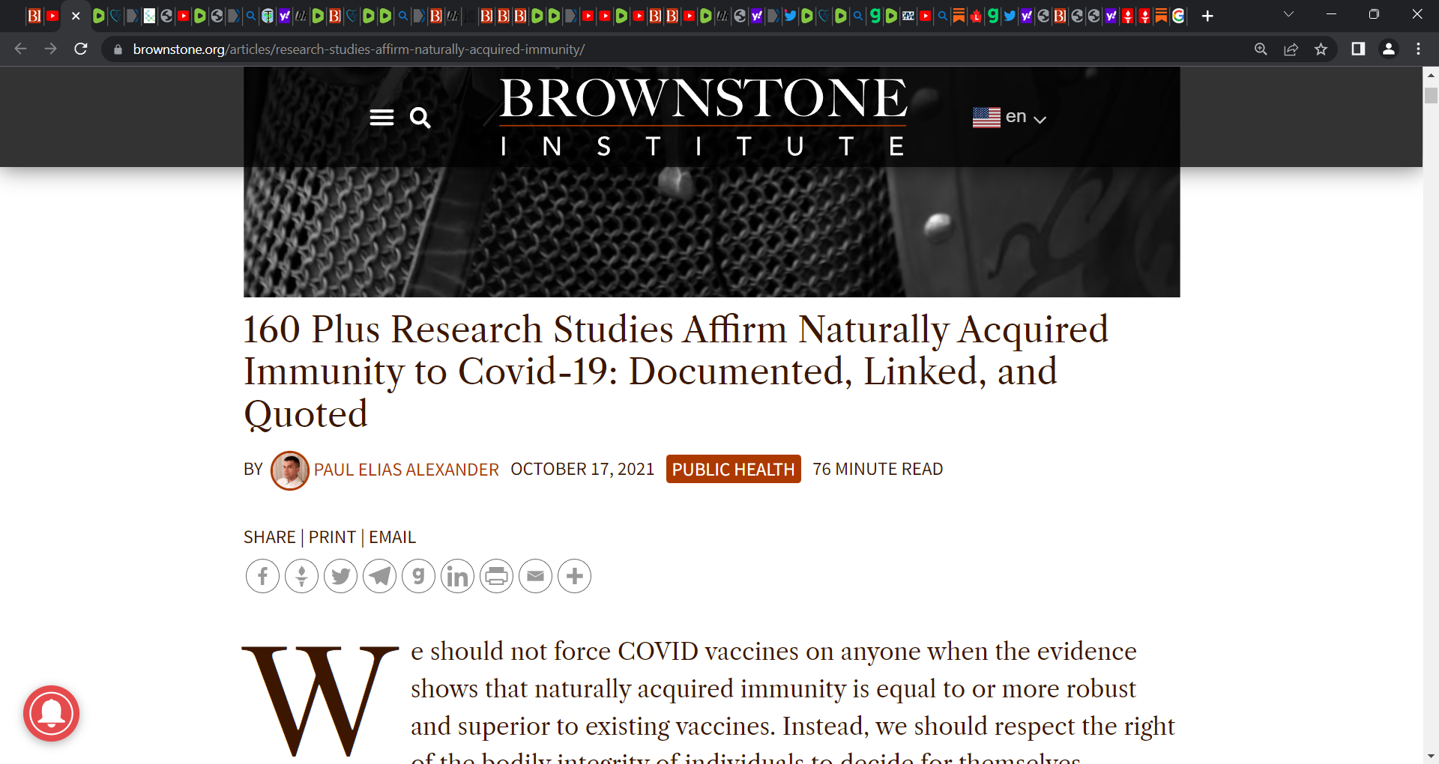View site information lock icon
Screen dimensions: 1439x764
[118, 49]
